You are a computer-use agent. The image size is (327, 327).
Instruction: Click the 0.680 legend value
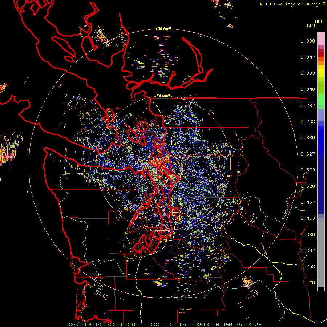[308, 138]
